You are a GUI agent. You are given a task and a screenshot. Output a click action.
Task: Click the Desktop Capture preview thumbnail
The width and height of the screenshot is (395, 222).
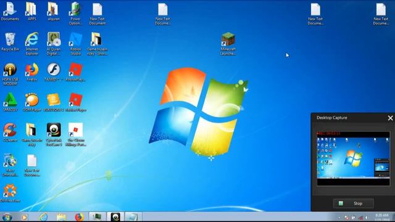(353, 158)
